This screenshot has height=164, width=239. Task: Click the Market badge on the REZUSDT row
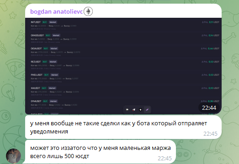(53, 61)
